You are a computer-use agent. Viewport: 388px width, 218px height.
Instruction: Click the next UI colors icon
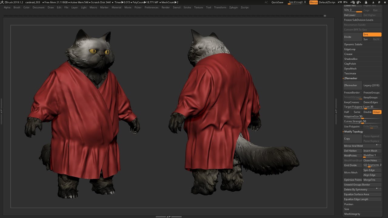(345, 2)
